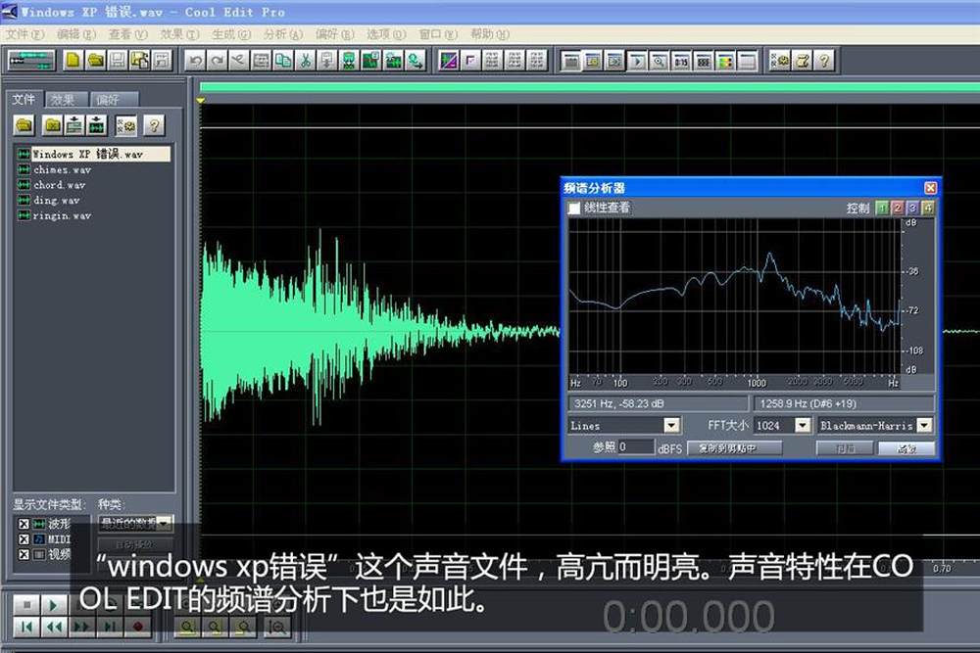Click the file panel options gear icon
The image size is (980, 653).
click(x=126, y=125)
